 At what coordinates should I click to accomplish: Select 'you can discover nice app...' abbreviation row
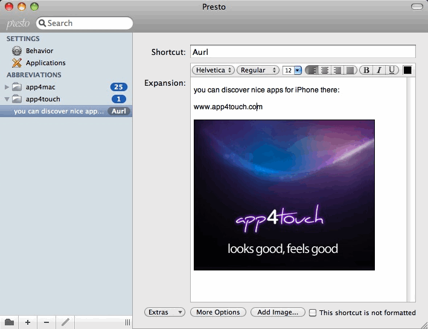point(66,111)
